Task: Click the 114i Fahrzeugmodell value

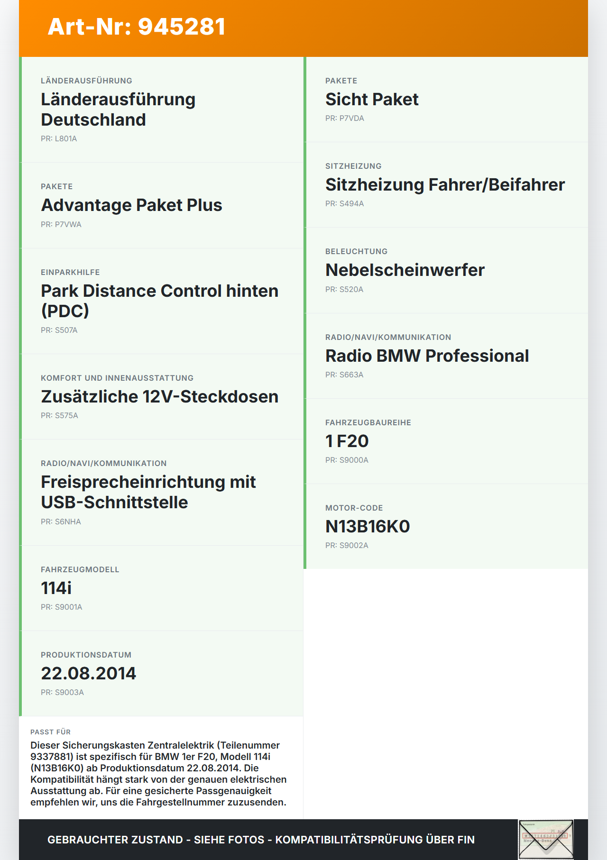Action: tap(56, 588)
